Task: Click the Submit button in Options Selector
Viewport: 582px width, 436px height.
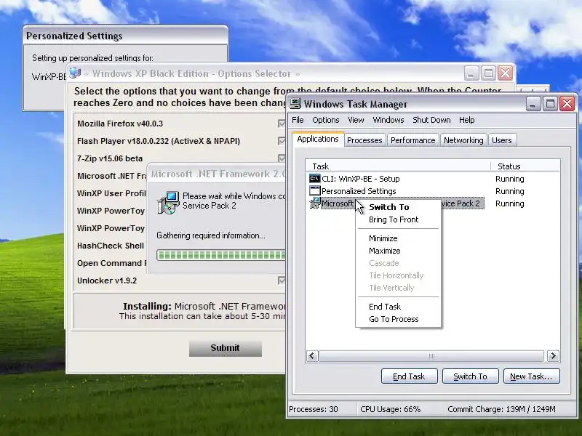Action: (x=226, y=348)
